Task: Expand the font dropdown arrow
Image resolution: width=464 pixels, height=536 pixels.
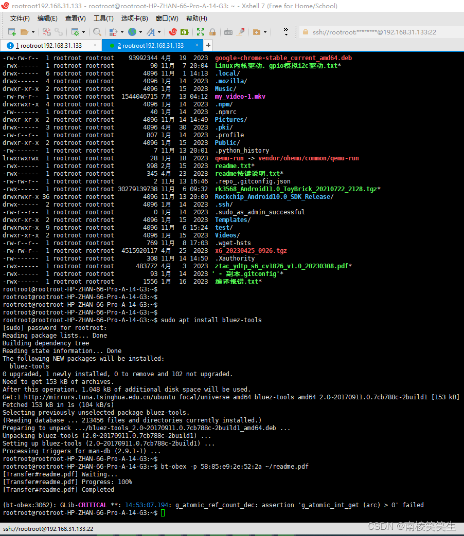Action: tap(159, 32)
